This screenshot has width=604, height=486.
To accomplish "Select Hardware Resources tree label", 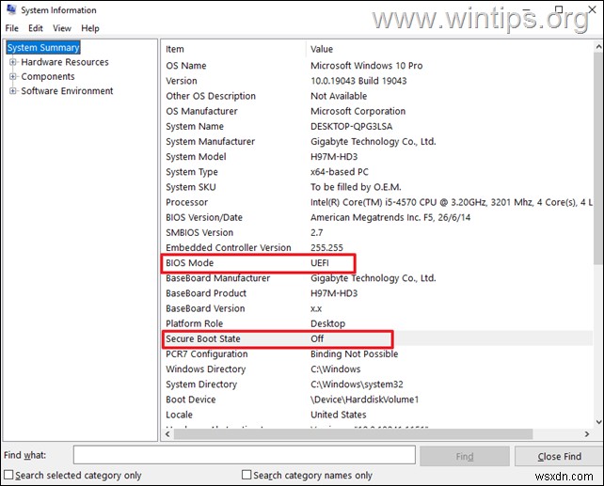I will click(x=65, y=62).
